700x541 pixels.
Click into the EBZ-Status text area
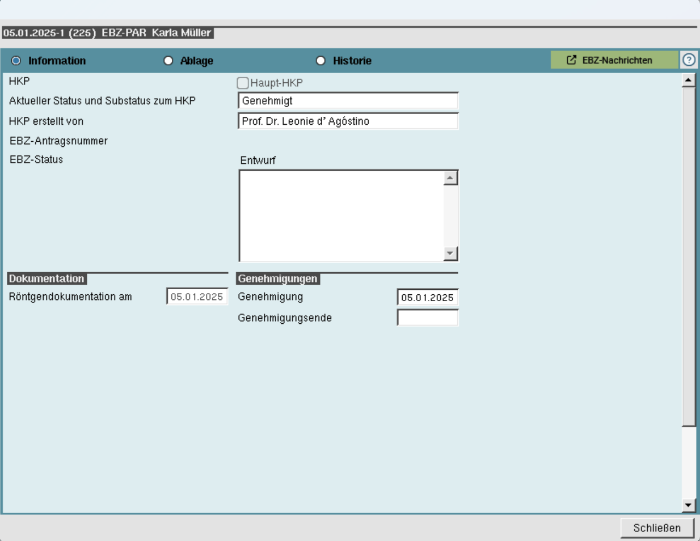(341, 215)
